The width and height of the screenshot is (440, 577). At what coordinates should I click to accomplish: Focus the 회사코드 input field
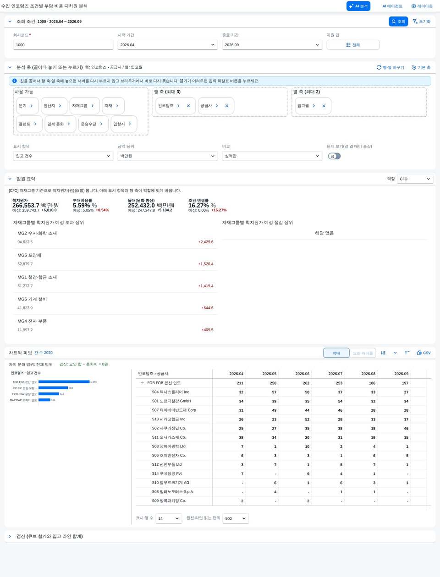pos(63,45)
